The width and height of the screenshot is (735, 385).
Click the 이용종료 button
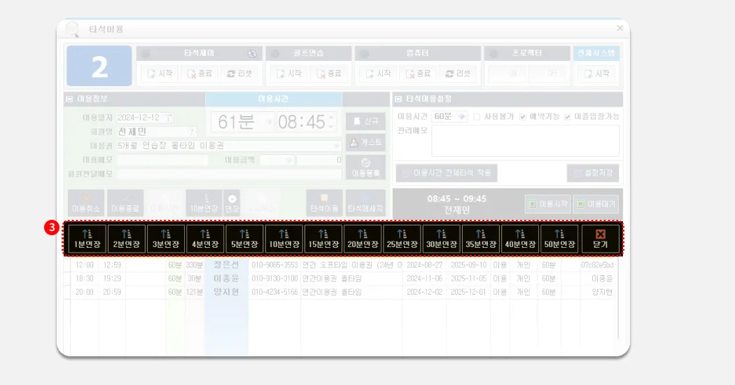pos(125,203)
